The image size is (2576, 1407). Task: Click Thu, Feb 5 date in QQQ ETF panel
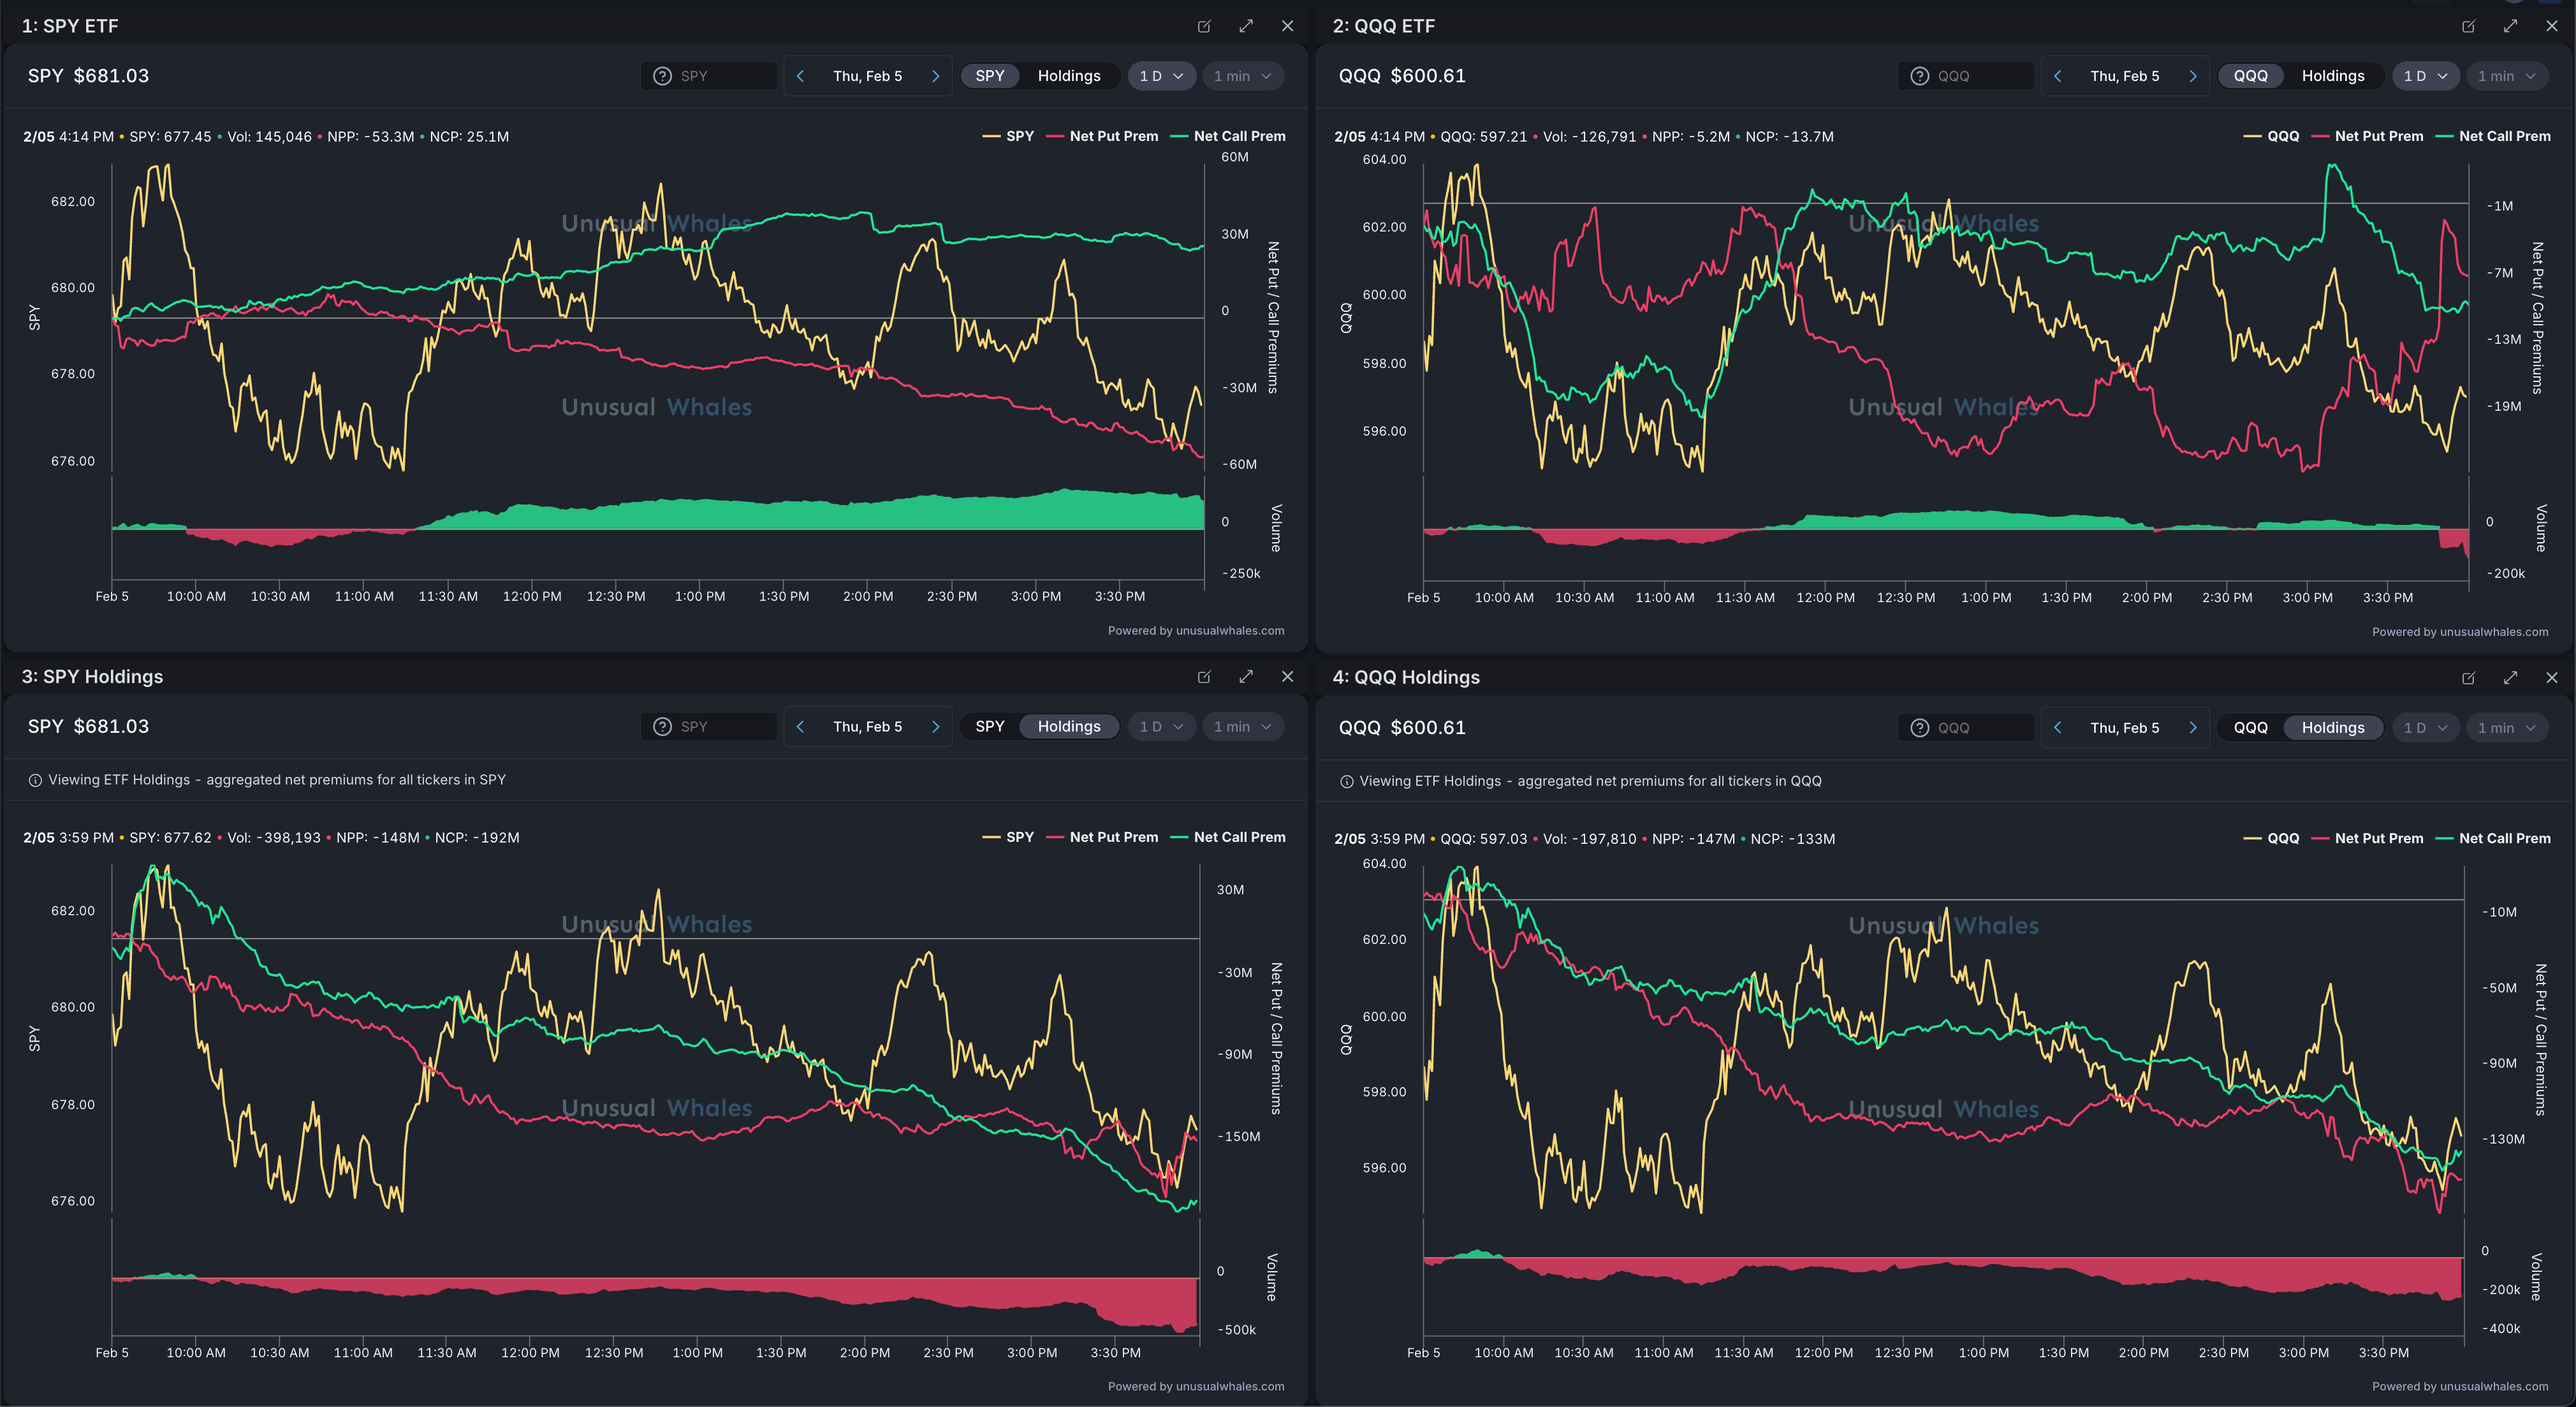coord(2124,76)
